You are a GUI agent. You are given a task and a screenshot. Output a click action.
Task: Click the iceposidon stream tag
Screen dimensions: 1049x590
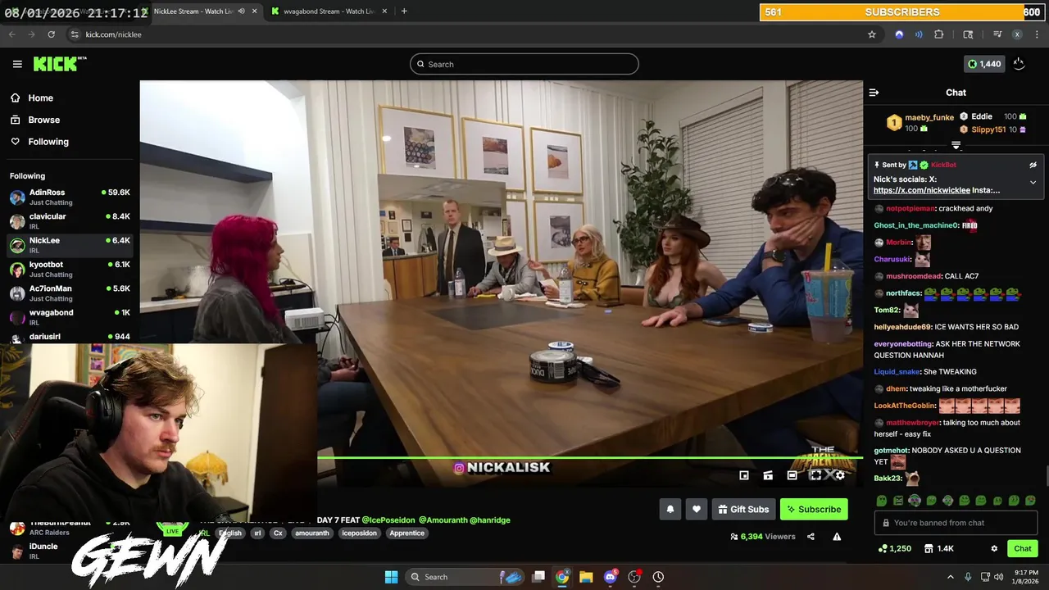pos(359,533)
